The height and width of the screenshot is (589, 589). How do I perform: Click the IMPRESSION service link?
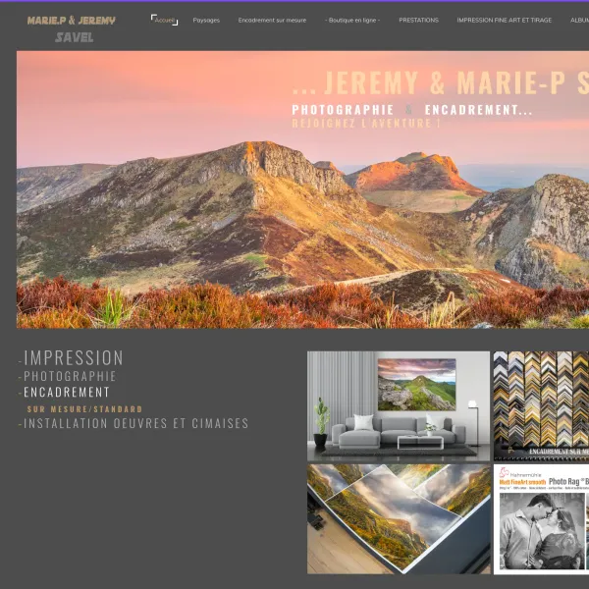[x=74, y=358]
